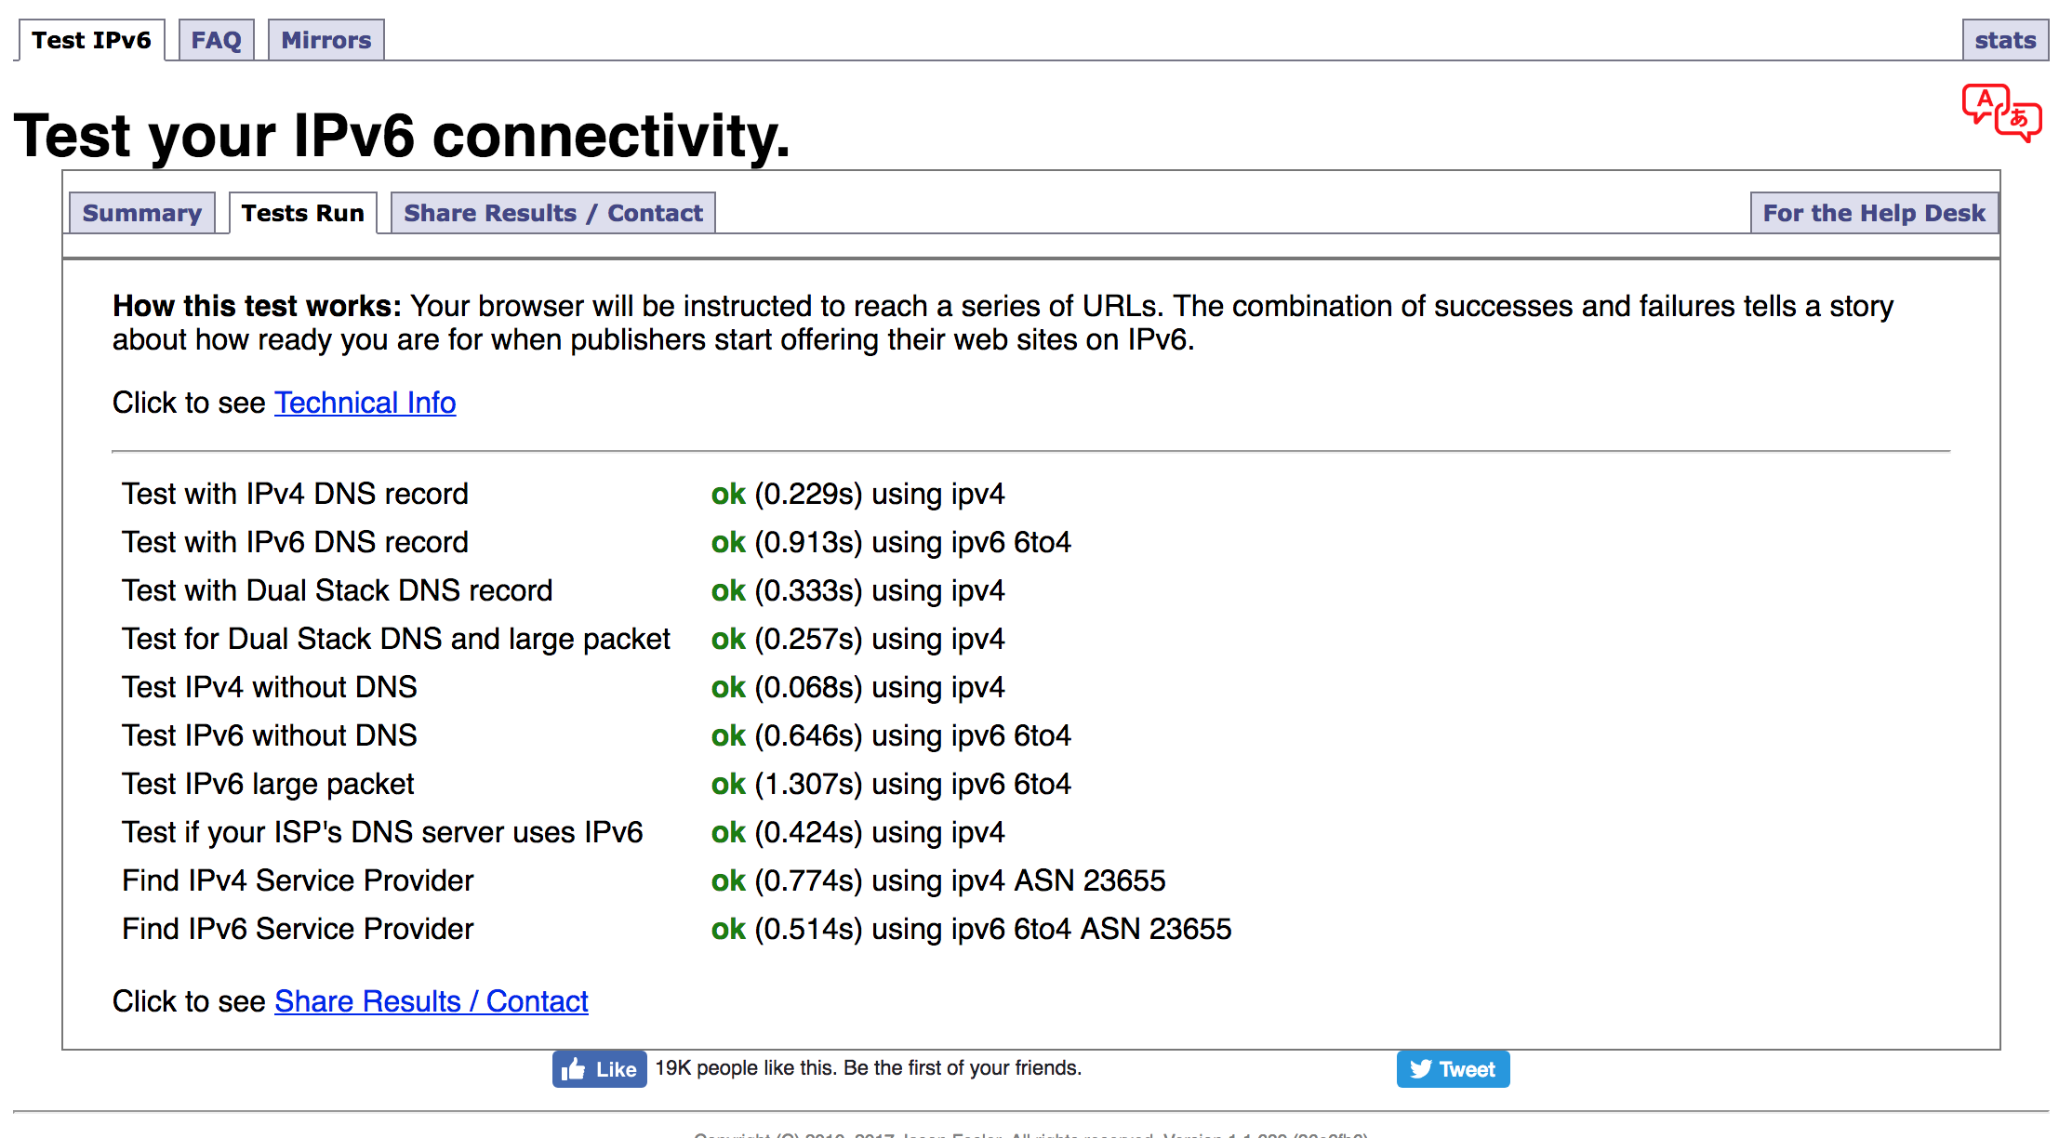
Task: Click the Find IPv4 Service Provider ASN result
Action: [937, 880]
